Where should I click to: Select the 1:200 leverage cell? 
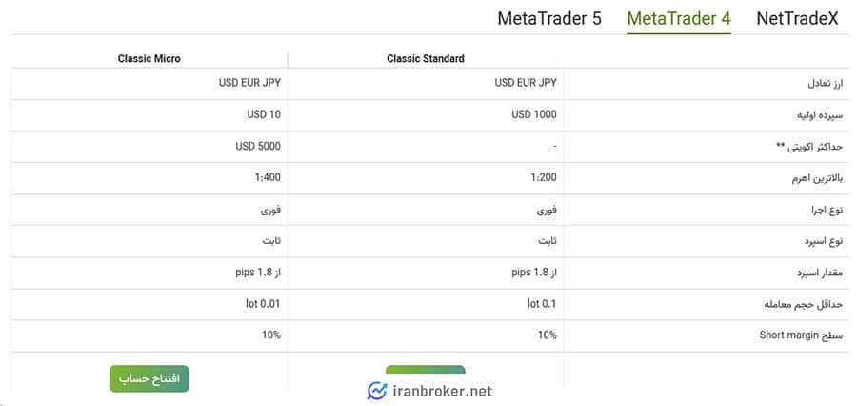[544, 178]
